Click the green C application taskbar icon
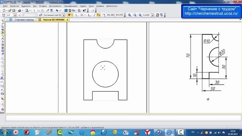Viewport: 242px width, 136px height. 60,133
